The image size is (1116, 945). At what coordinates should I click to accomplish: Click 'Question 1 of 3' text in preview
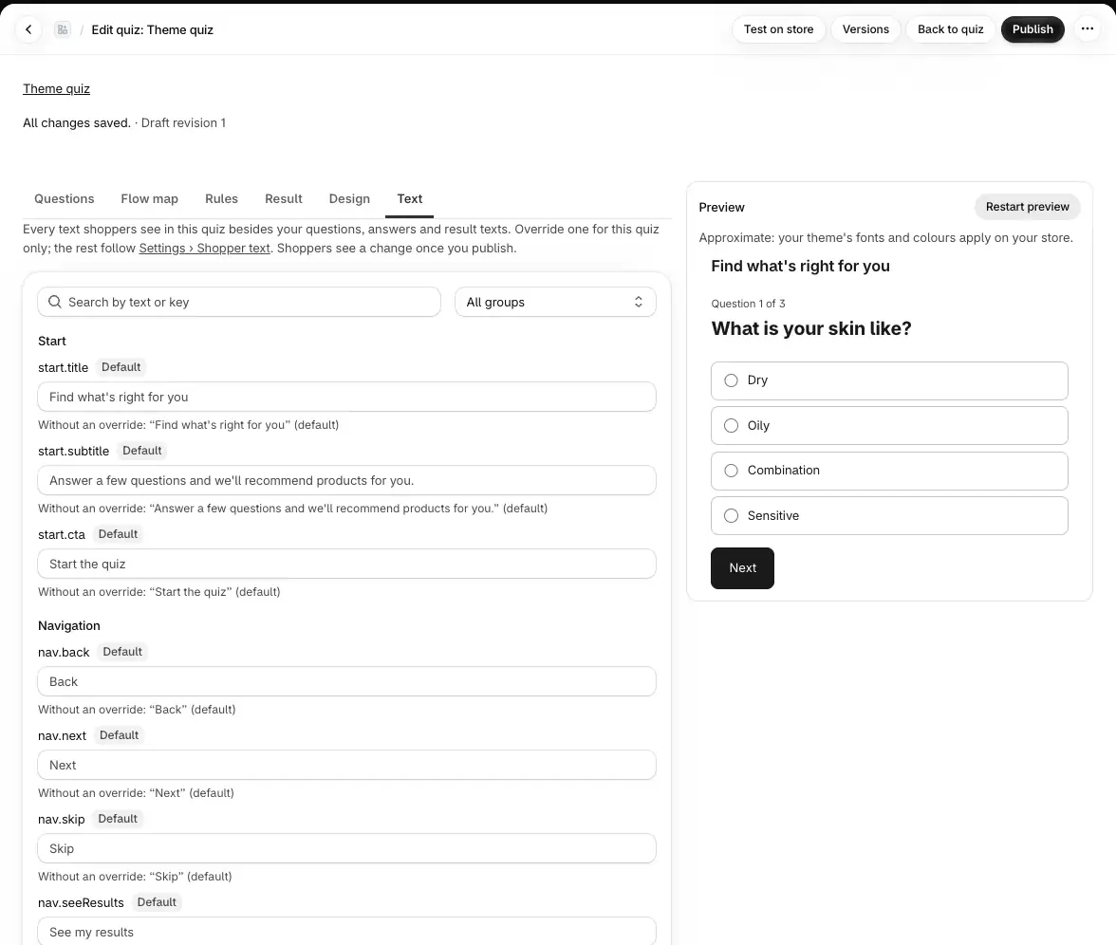click(748, 304)
